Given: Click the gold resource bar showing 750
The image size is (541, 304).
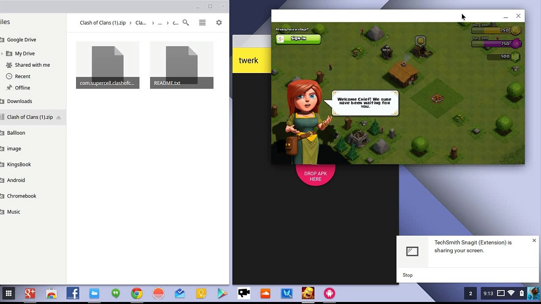Looking at the screenshot, I should click(x=496, y=30).
